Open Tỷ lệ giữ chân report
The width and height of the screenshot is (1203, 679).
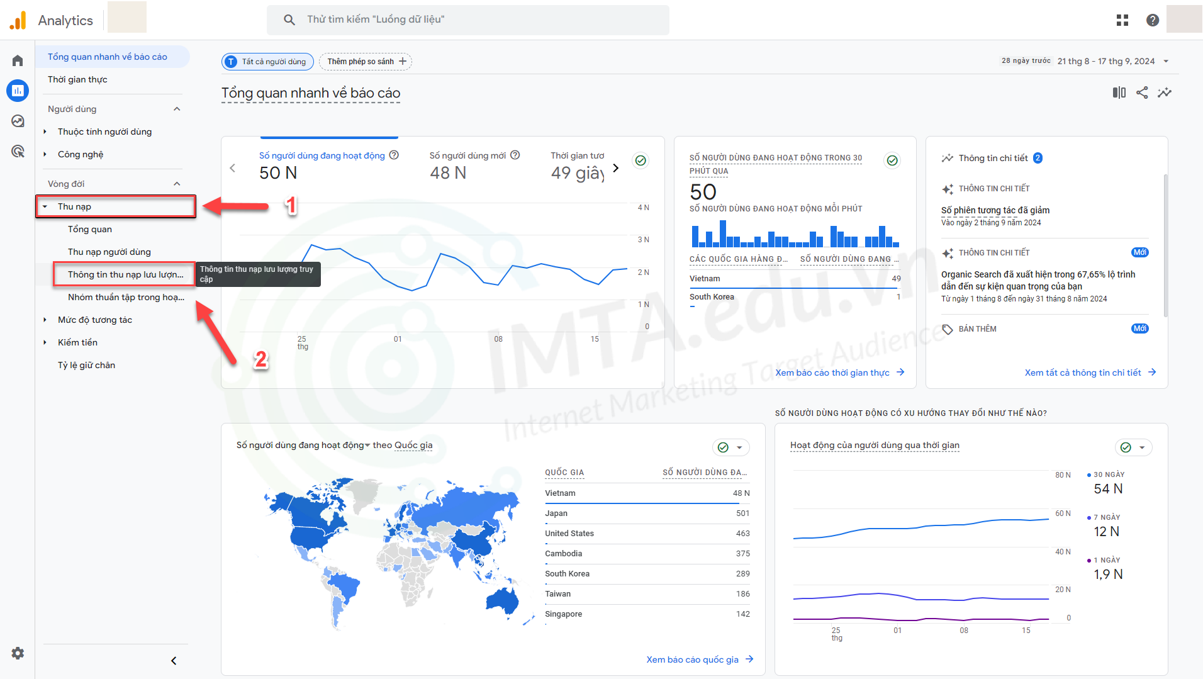point(86,365)
